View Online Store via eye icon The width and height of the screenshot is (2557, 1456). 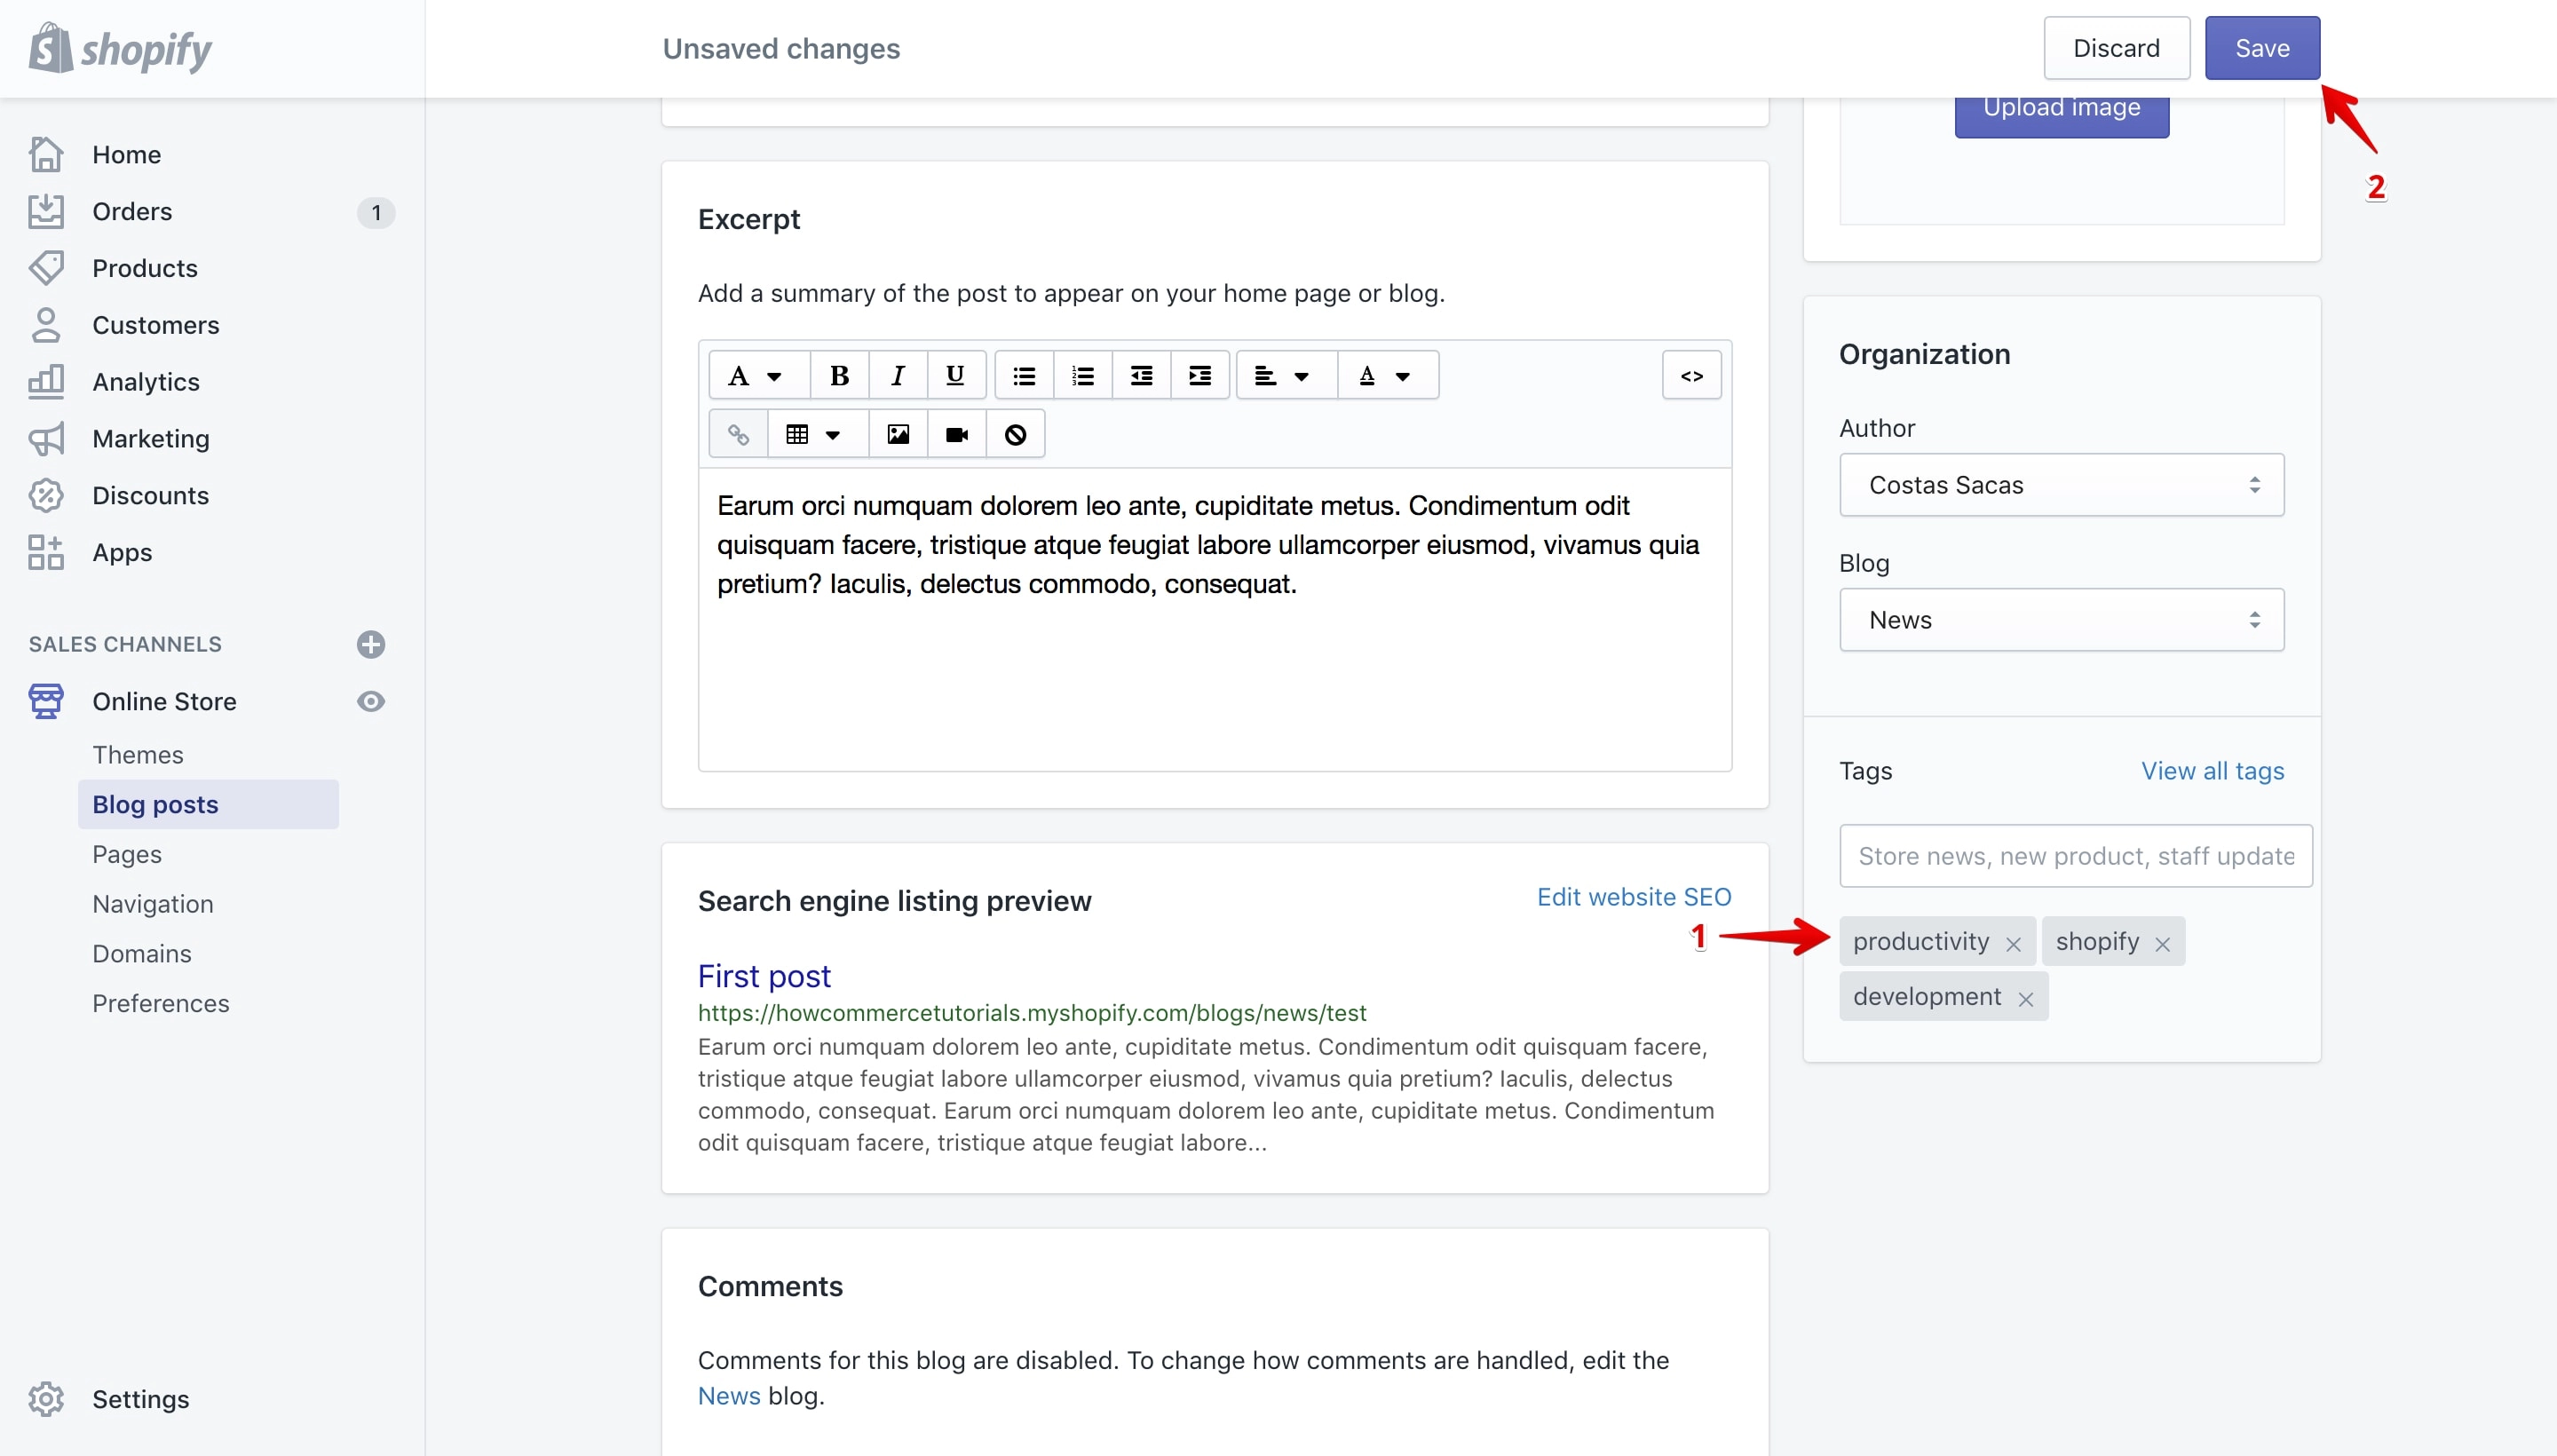point(371,701)
